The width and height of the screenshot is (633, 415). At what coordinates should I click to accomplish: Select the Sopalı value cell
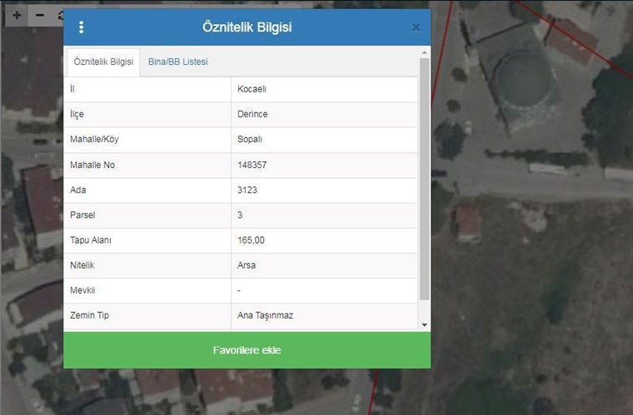(324, 140)
